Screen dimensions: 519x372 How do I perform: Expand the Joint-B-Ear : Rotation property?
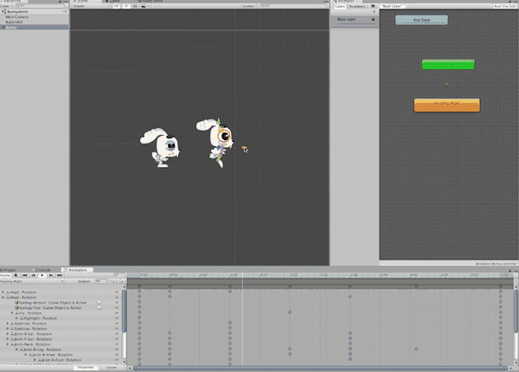(8, 334)
